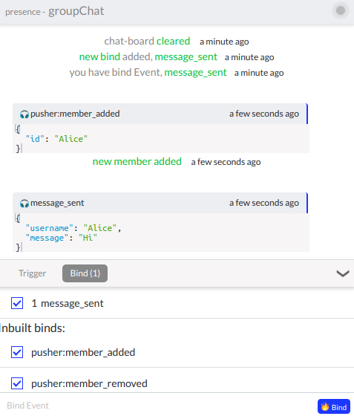Switch to the Trigger tab
354x419 pixels.
coord(33,273)
